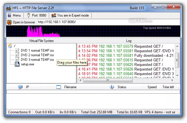This screenshot has height=123, width=187.
Task: Click the log scroll right arrow
Action: [x=172, y=80]
